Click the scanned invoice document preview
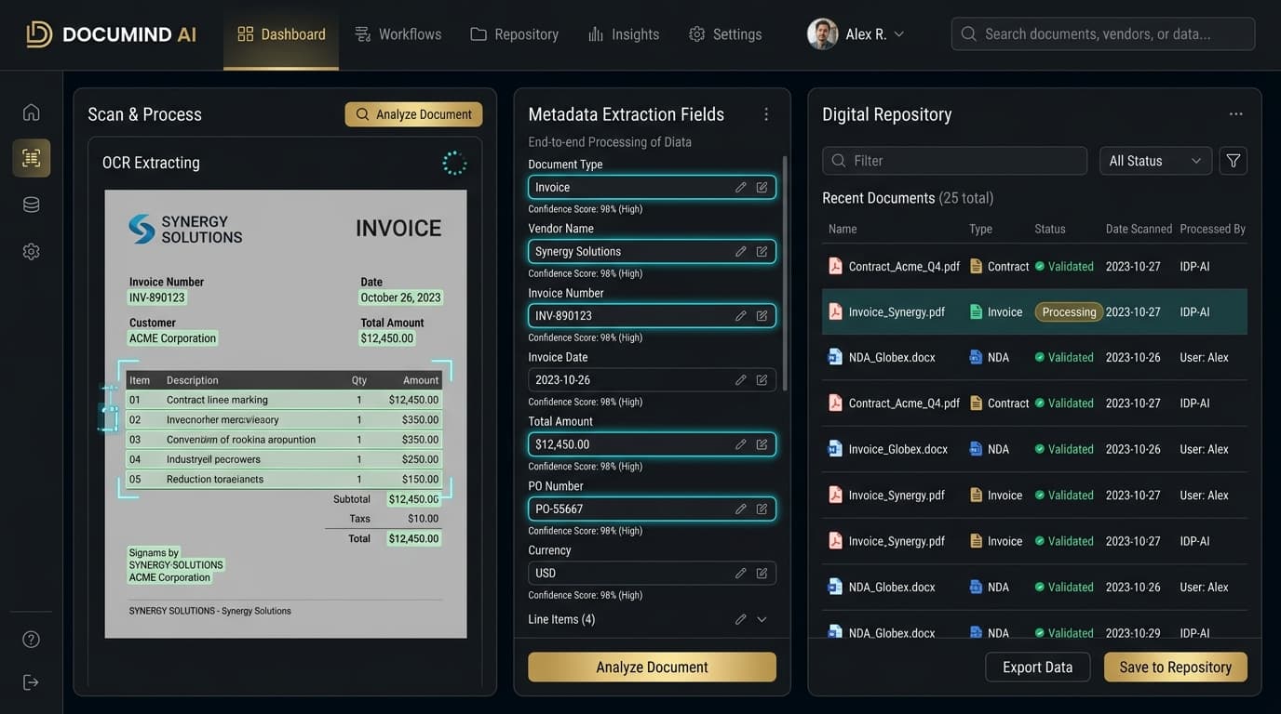 coord(286,414)
